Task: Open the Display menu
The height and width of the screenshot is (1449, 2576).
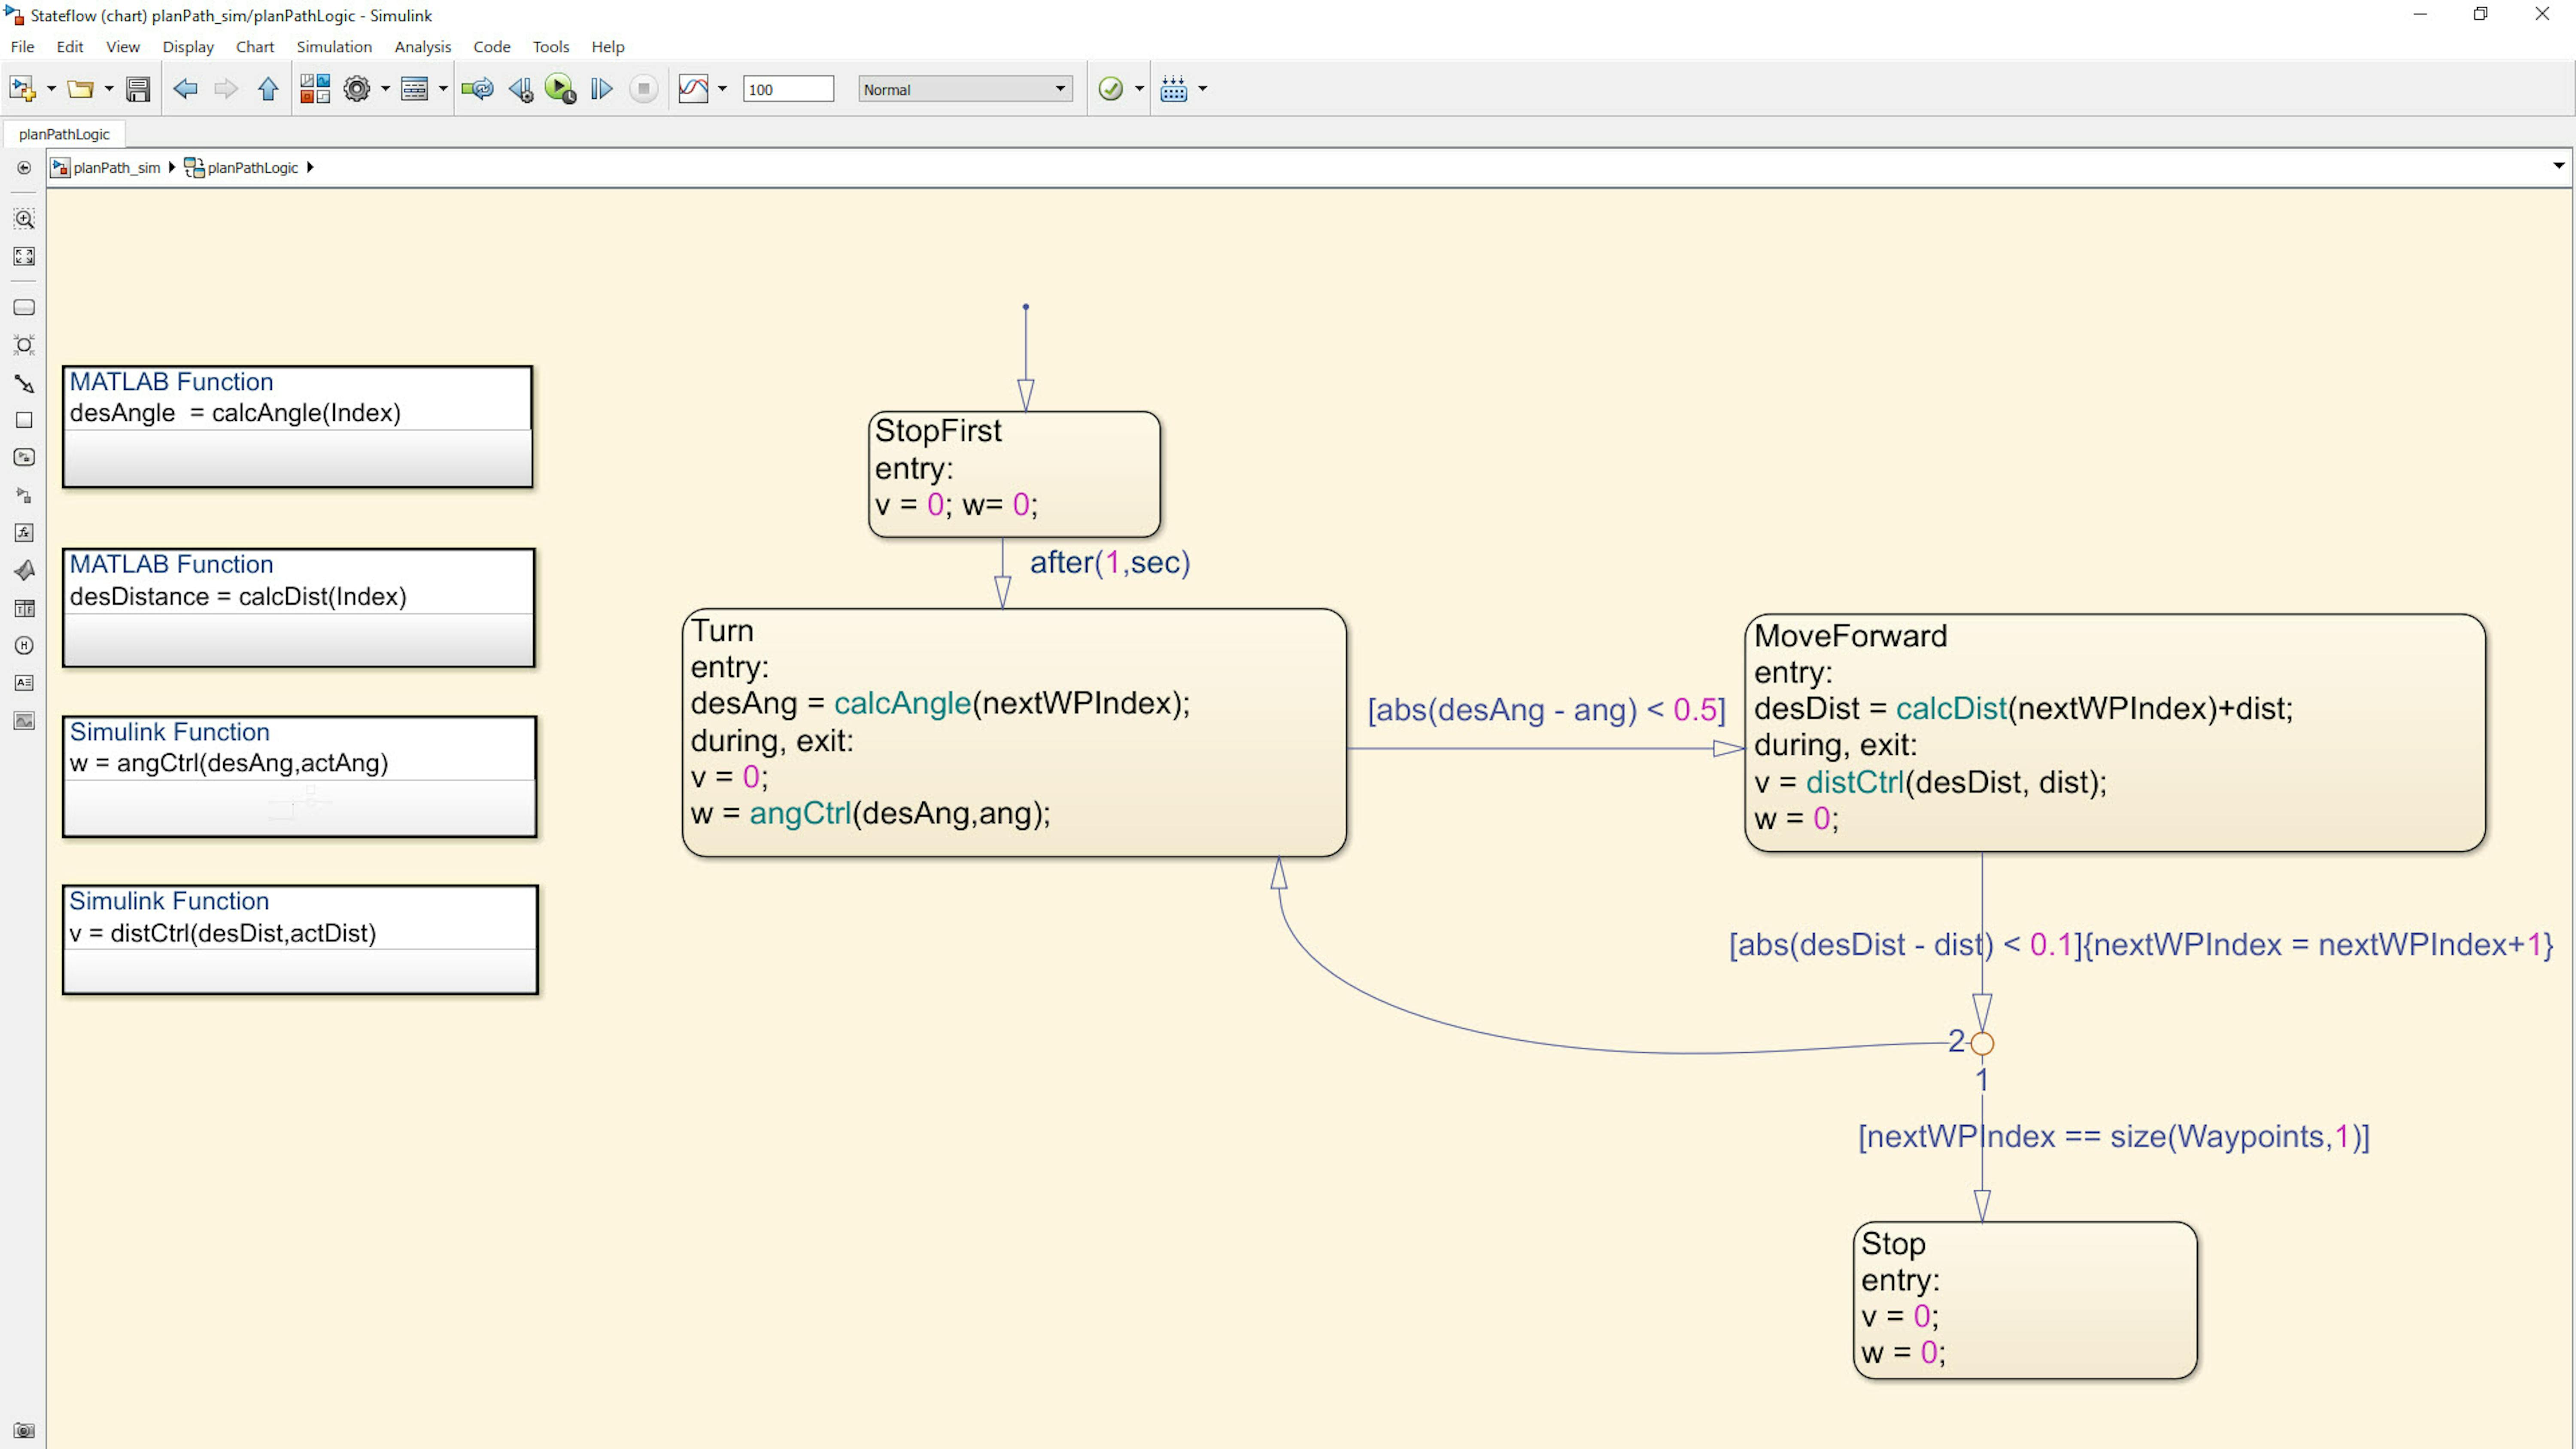Action: [x=188, y=46]
